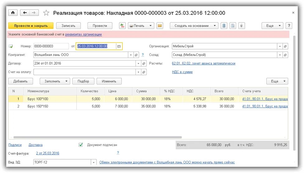Expand the Счет на оплату dropdown arrow
This screenshot has width=304, height=173.
(x=138, y=72)
